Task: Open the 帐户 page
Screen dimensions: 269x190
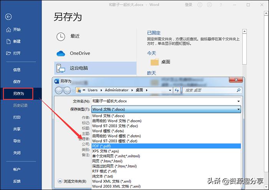Action: [x=17, y=169]
